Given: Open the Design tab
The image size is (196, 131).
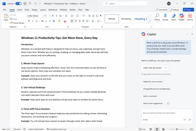Looking at the screenshot, I should [35, 10].
